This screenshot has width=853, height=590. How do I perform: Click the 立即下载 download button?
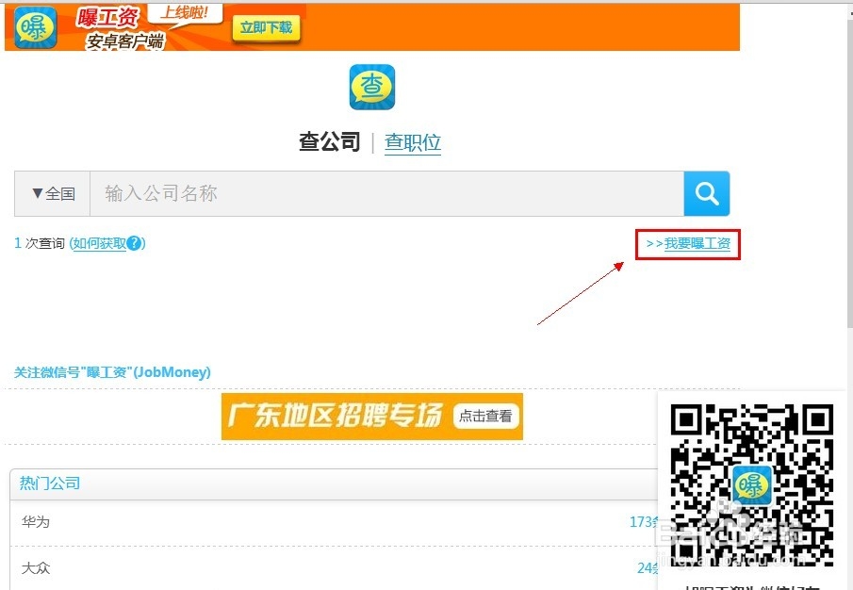tap(265, 27)
